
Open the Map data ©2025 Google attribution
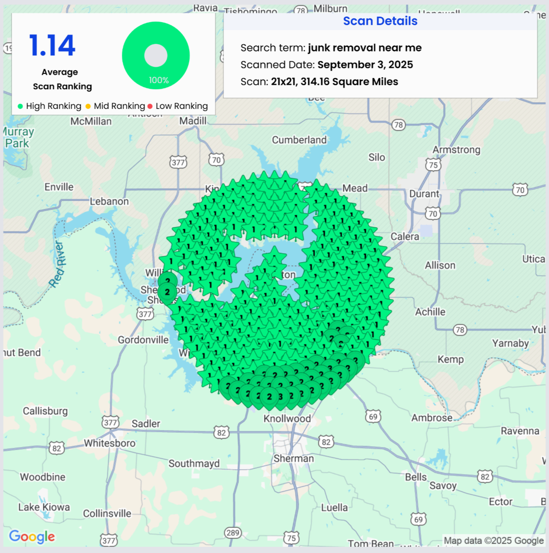click(x=494, y=540)
